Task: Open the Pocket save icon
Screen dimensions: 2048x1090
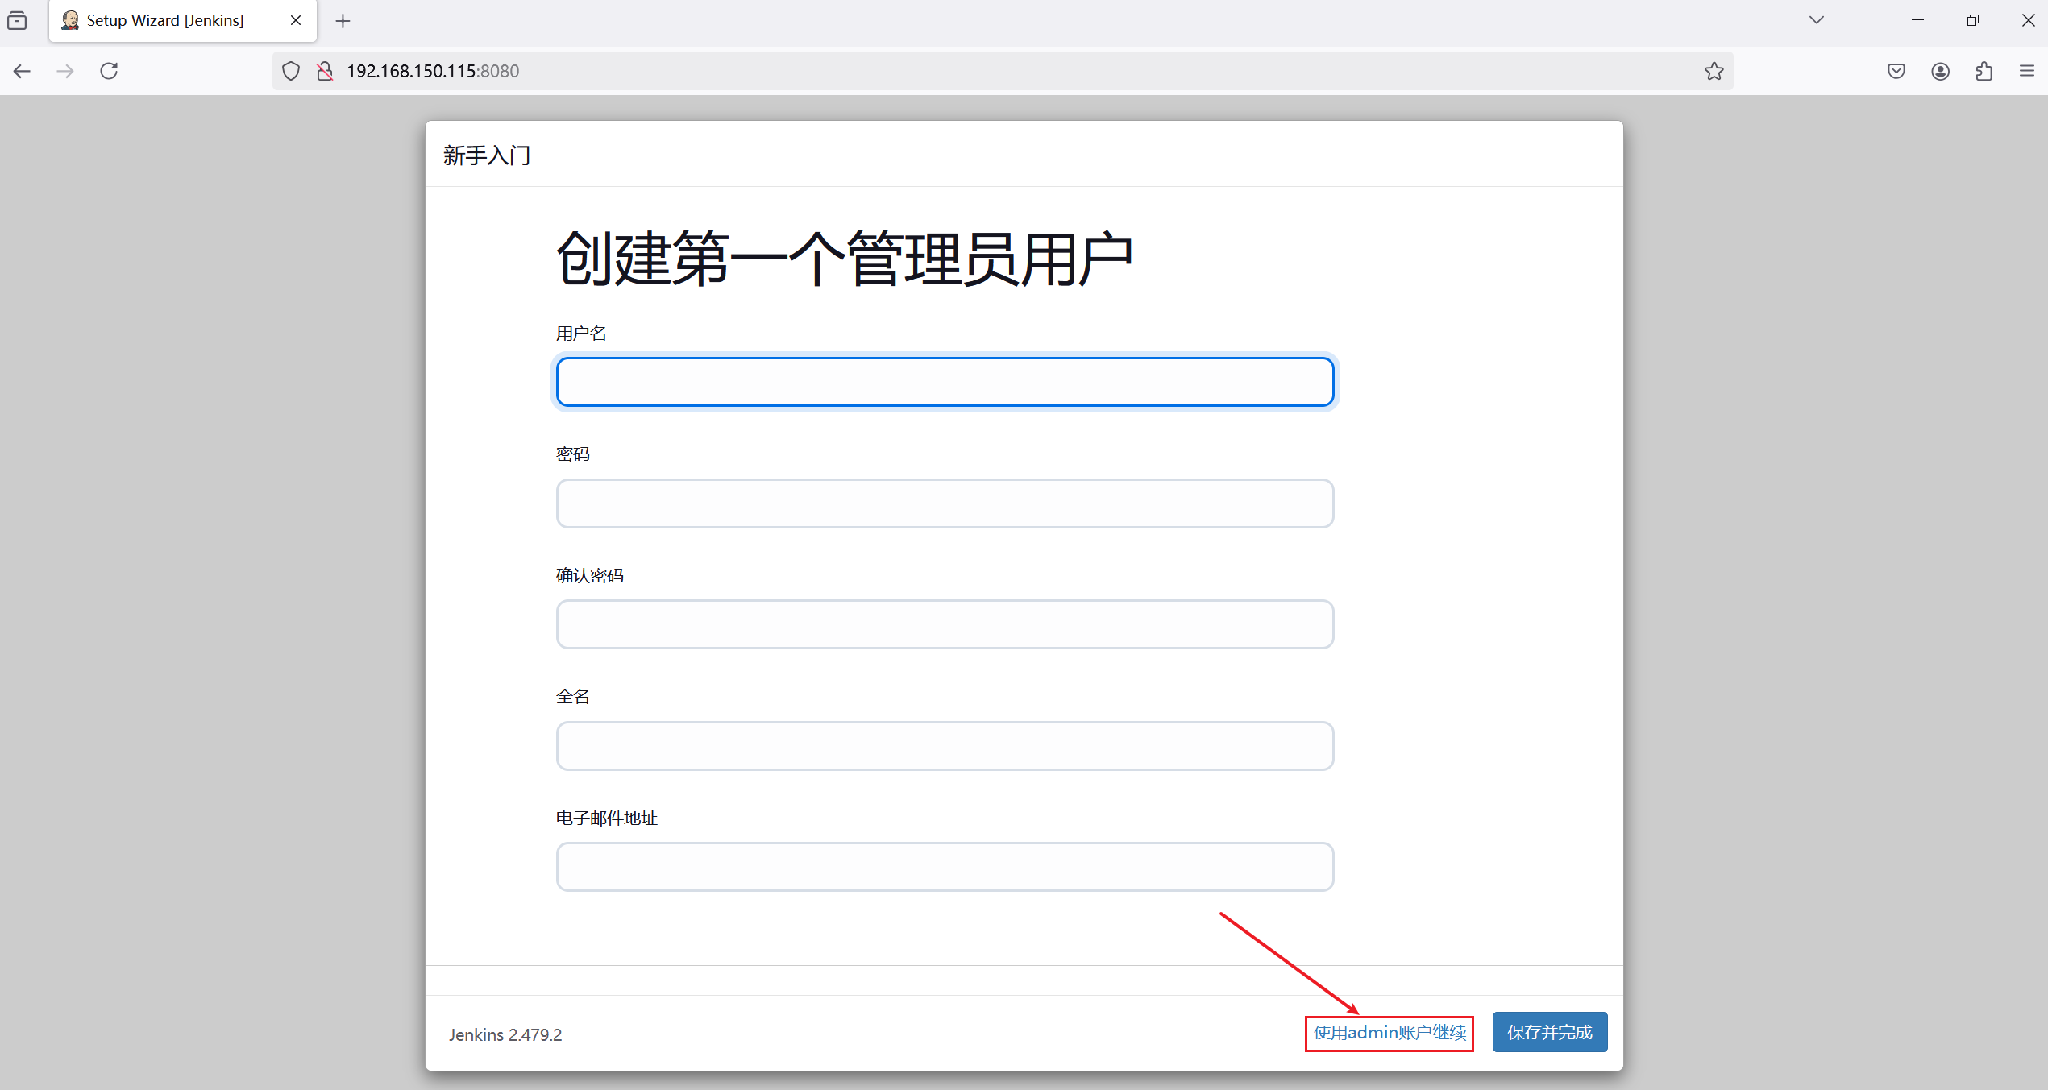Action: [x=1896, y=71]
